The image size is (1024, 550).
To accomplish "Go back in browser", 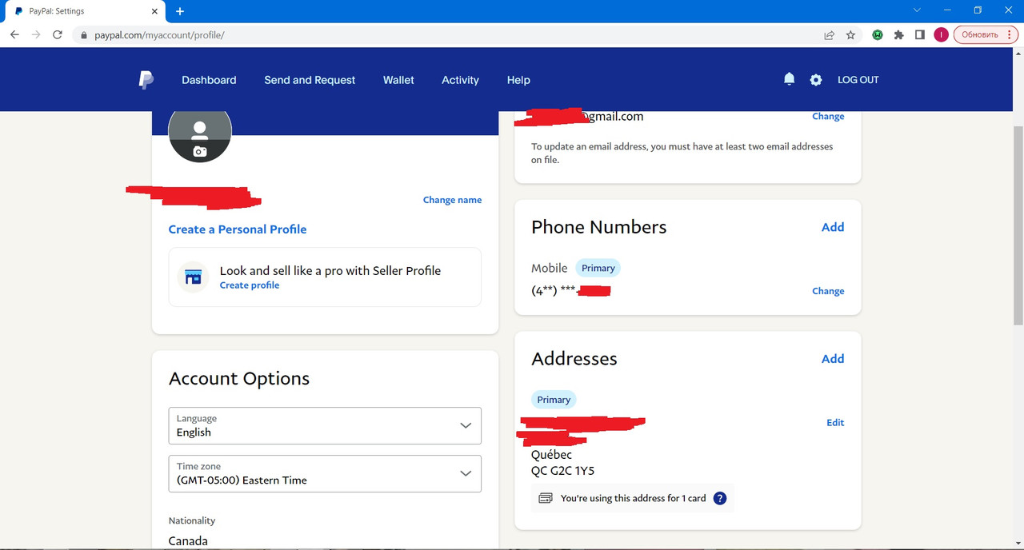I will coord(14,34).
